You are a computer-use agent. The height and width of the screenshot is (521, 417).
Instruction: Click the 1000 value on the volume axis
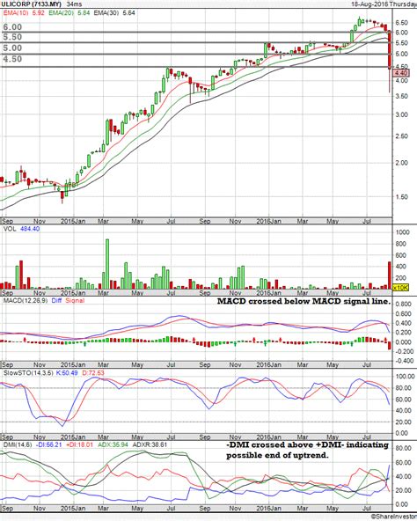tap(402, 232)
